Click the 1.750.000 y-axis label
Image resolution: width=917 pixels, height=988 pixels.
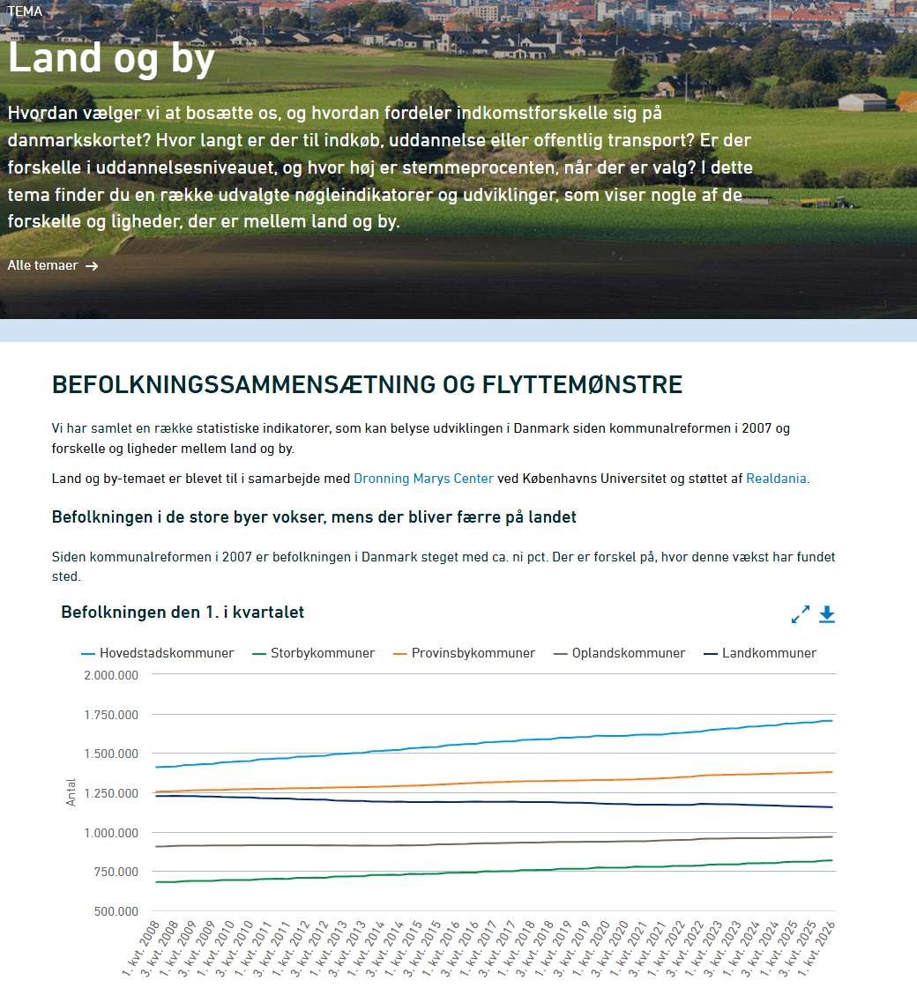click(x=111, y=715)
